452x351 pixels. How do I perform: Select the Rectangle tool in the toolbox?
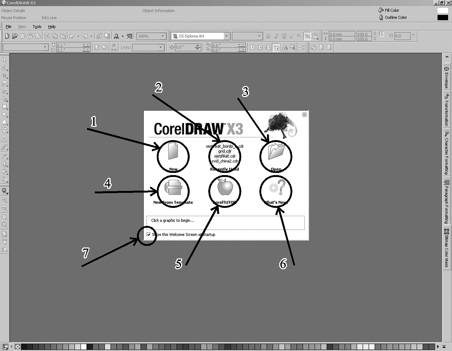click(5, 107)
